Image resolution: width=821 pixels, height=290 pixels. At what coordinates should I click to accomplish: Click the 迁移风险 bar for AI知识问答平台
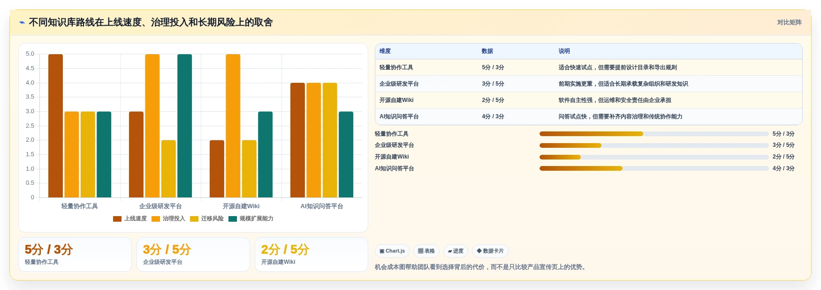pos(330,140)
